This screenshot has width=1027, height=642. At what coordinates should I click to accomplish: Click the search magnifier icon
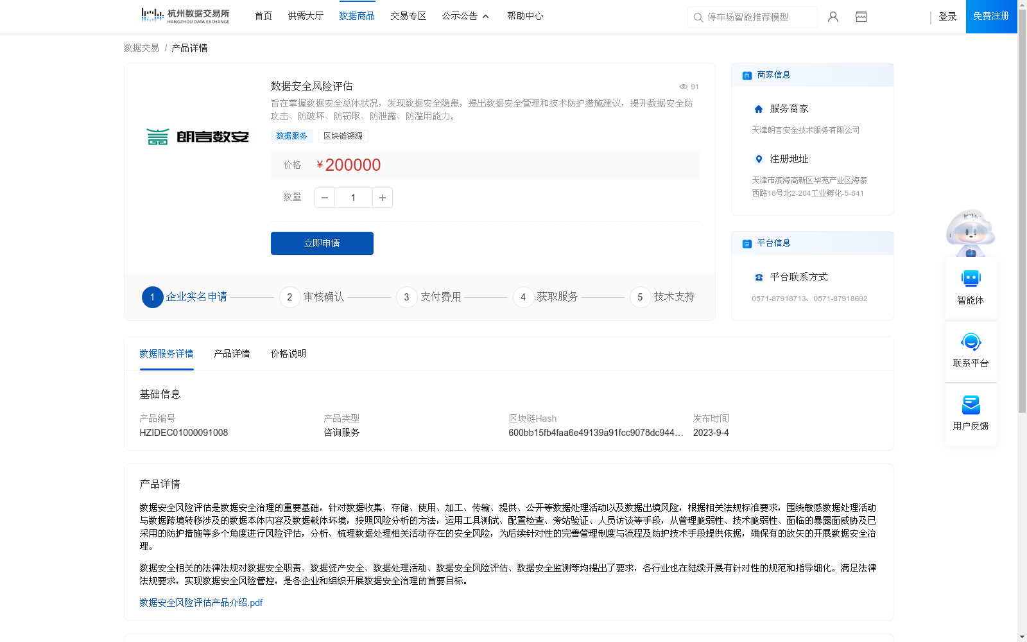tap(698, 17)
